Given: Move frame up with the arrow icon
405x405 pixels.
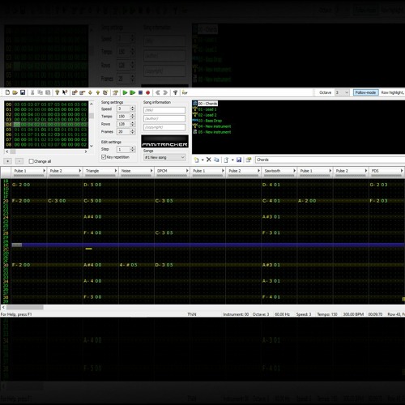Looking at the screenshot, I should (98, 92).
